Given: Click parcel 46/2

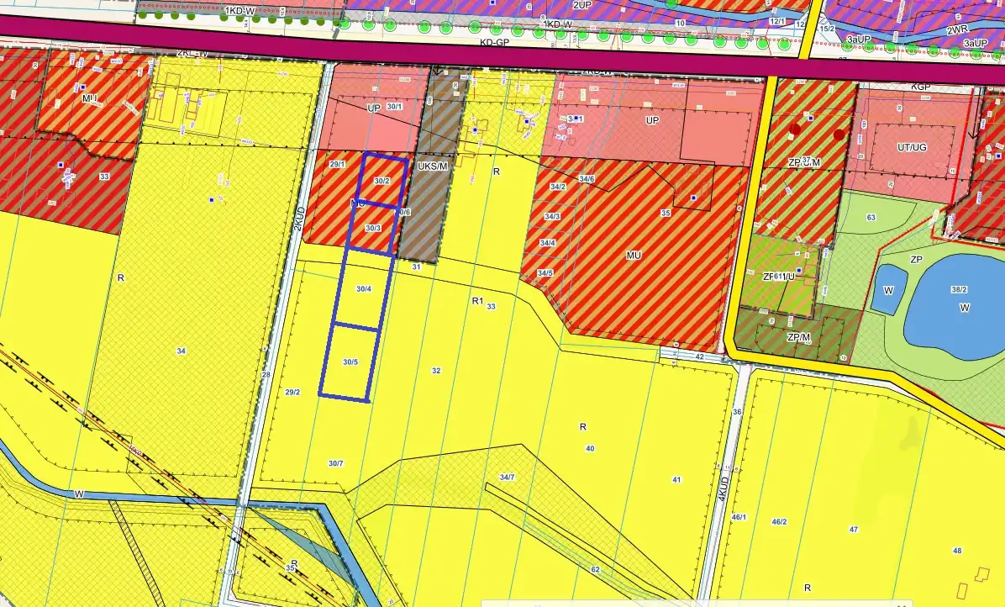Looking at the screenshot, I should 779,522.
